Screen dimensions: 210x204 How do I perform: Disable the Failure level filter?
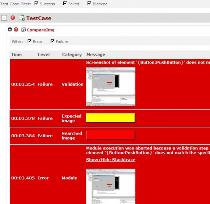[52, 41]
